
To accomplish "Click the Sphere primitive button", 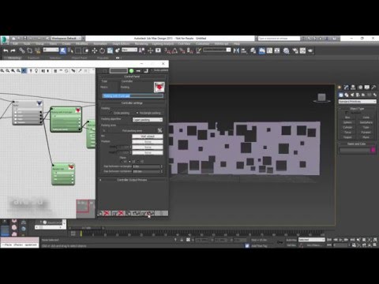I will (x=347, y=122).
